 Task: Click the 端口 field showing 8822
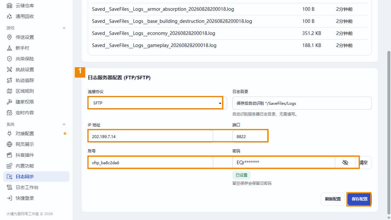250,137
